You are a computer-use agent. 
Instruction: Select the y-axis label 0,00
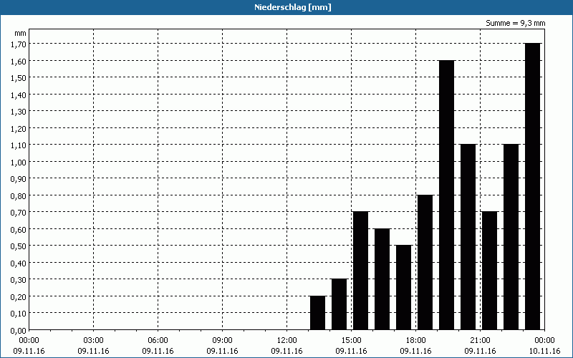pos(19,331)
